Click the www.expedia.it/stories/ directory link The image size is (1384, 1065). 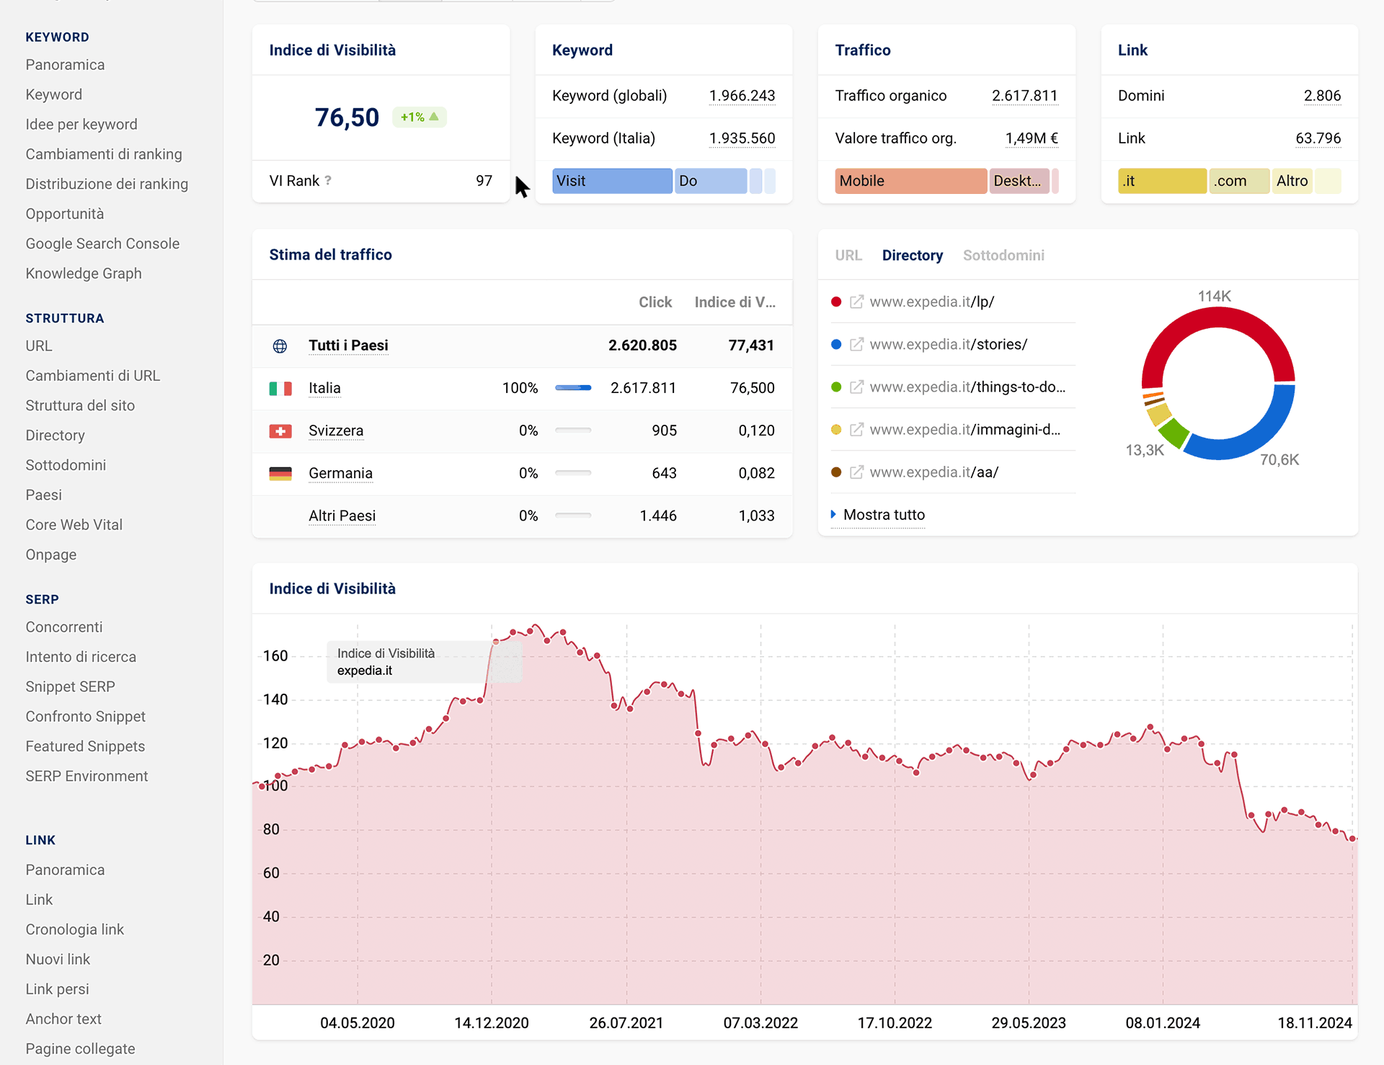click(x=948, y=345)
